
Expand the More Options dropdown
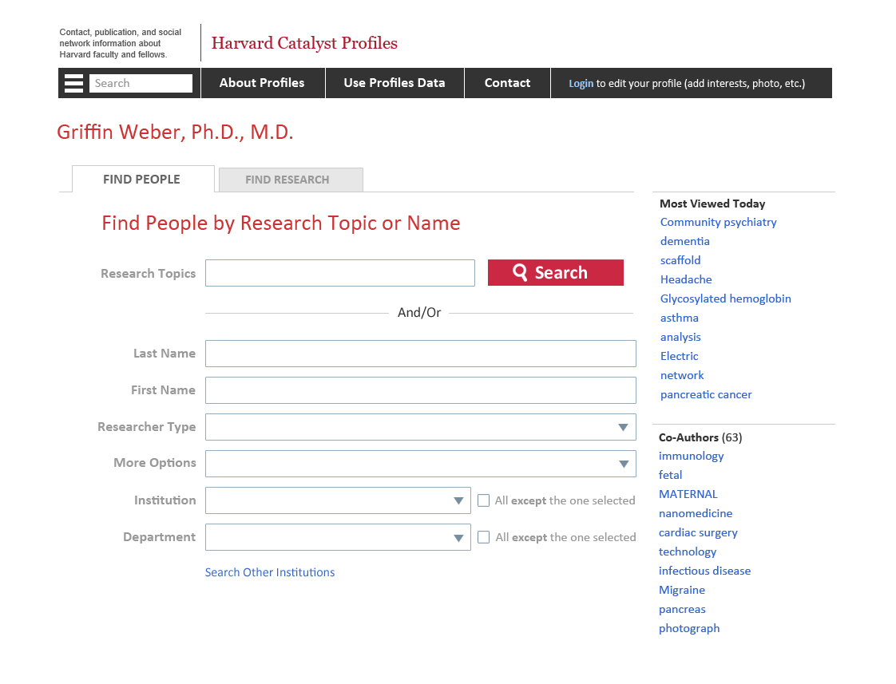pos(421,464)
